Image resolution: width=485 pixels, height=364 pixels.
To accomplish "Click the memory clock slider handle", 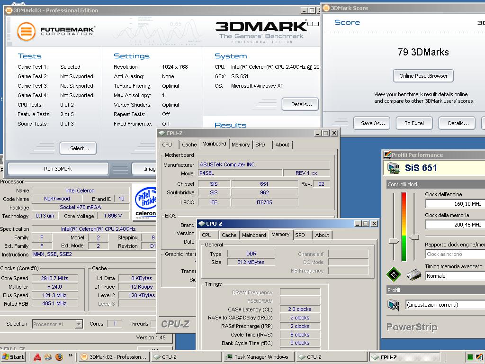I will tap(414, 237).
